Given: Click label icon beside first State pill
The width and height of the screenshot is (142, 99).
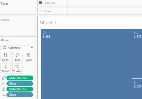Looking at the screenshot, I should point(4,83).
